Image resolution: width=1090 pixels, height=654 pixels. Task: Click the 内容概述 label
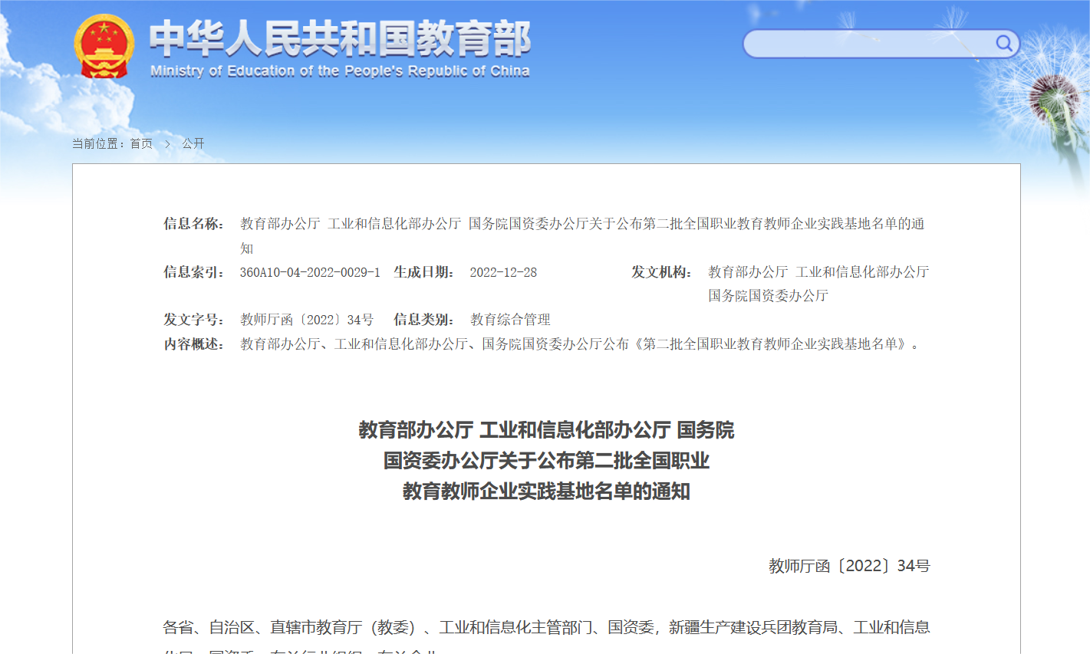tap(193, 344)
